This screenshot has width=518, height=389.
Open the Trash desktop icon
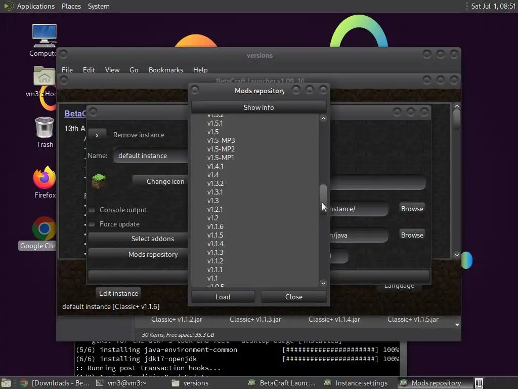pos(45,128)
